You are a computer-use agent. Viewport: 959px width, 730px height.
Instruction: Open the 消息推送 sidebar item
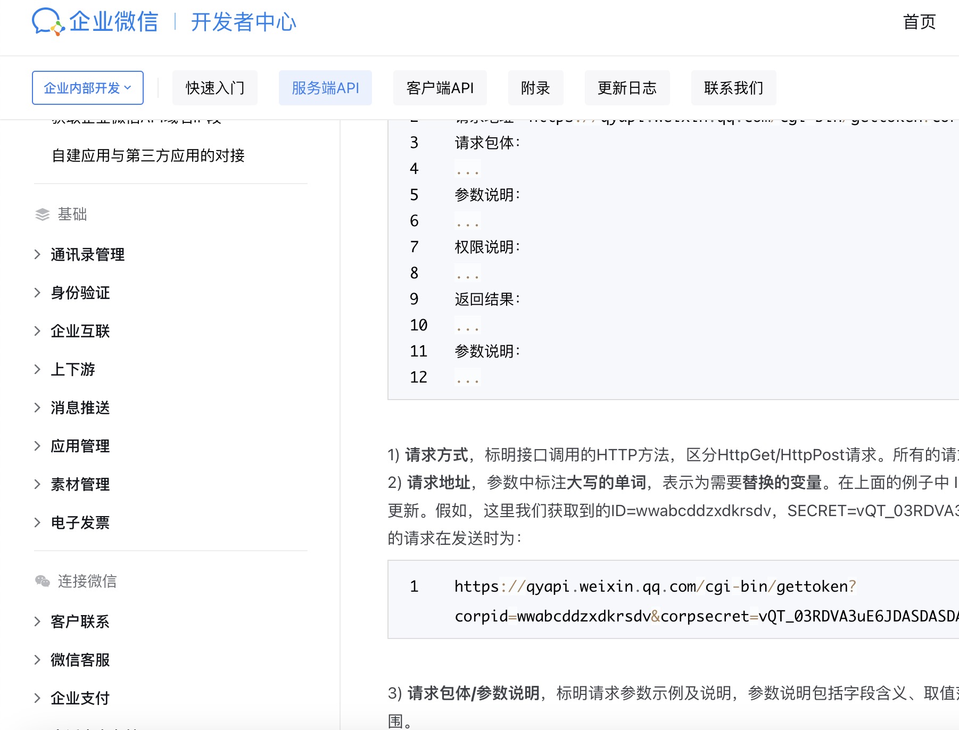(x=80, y=408)
